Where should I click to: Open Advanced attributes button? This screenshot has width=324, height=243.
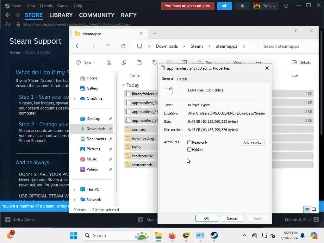pyautogui.click(x=253, y=143)
